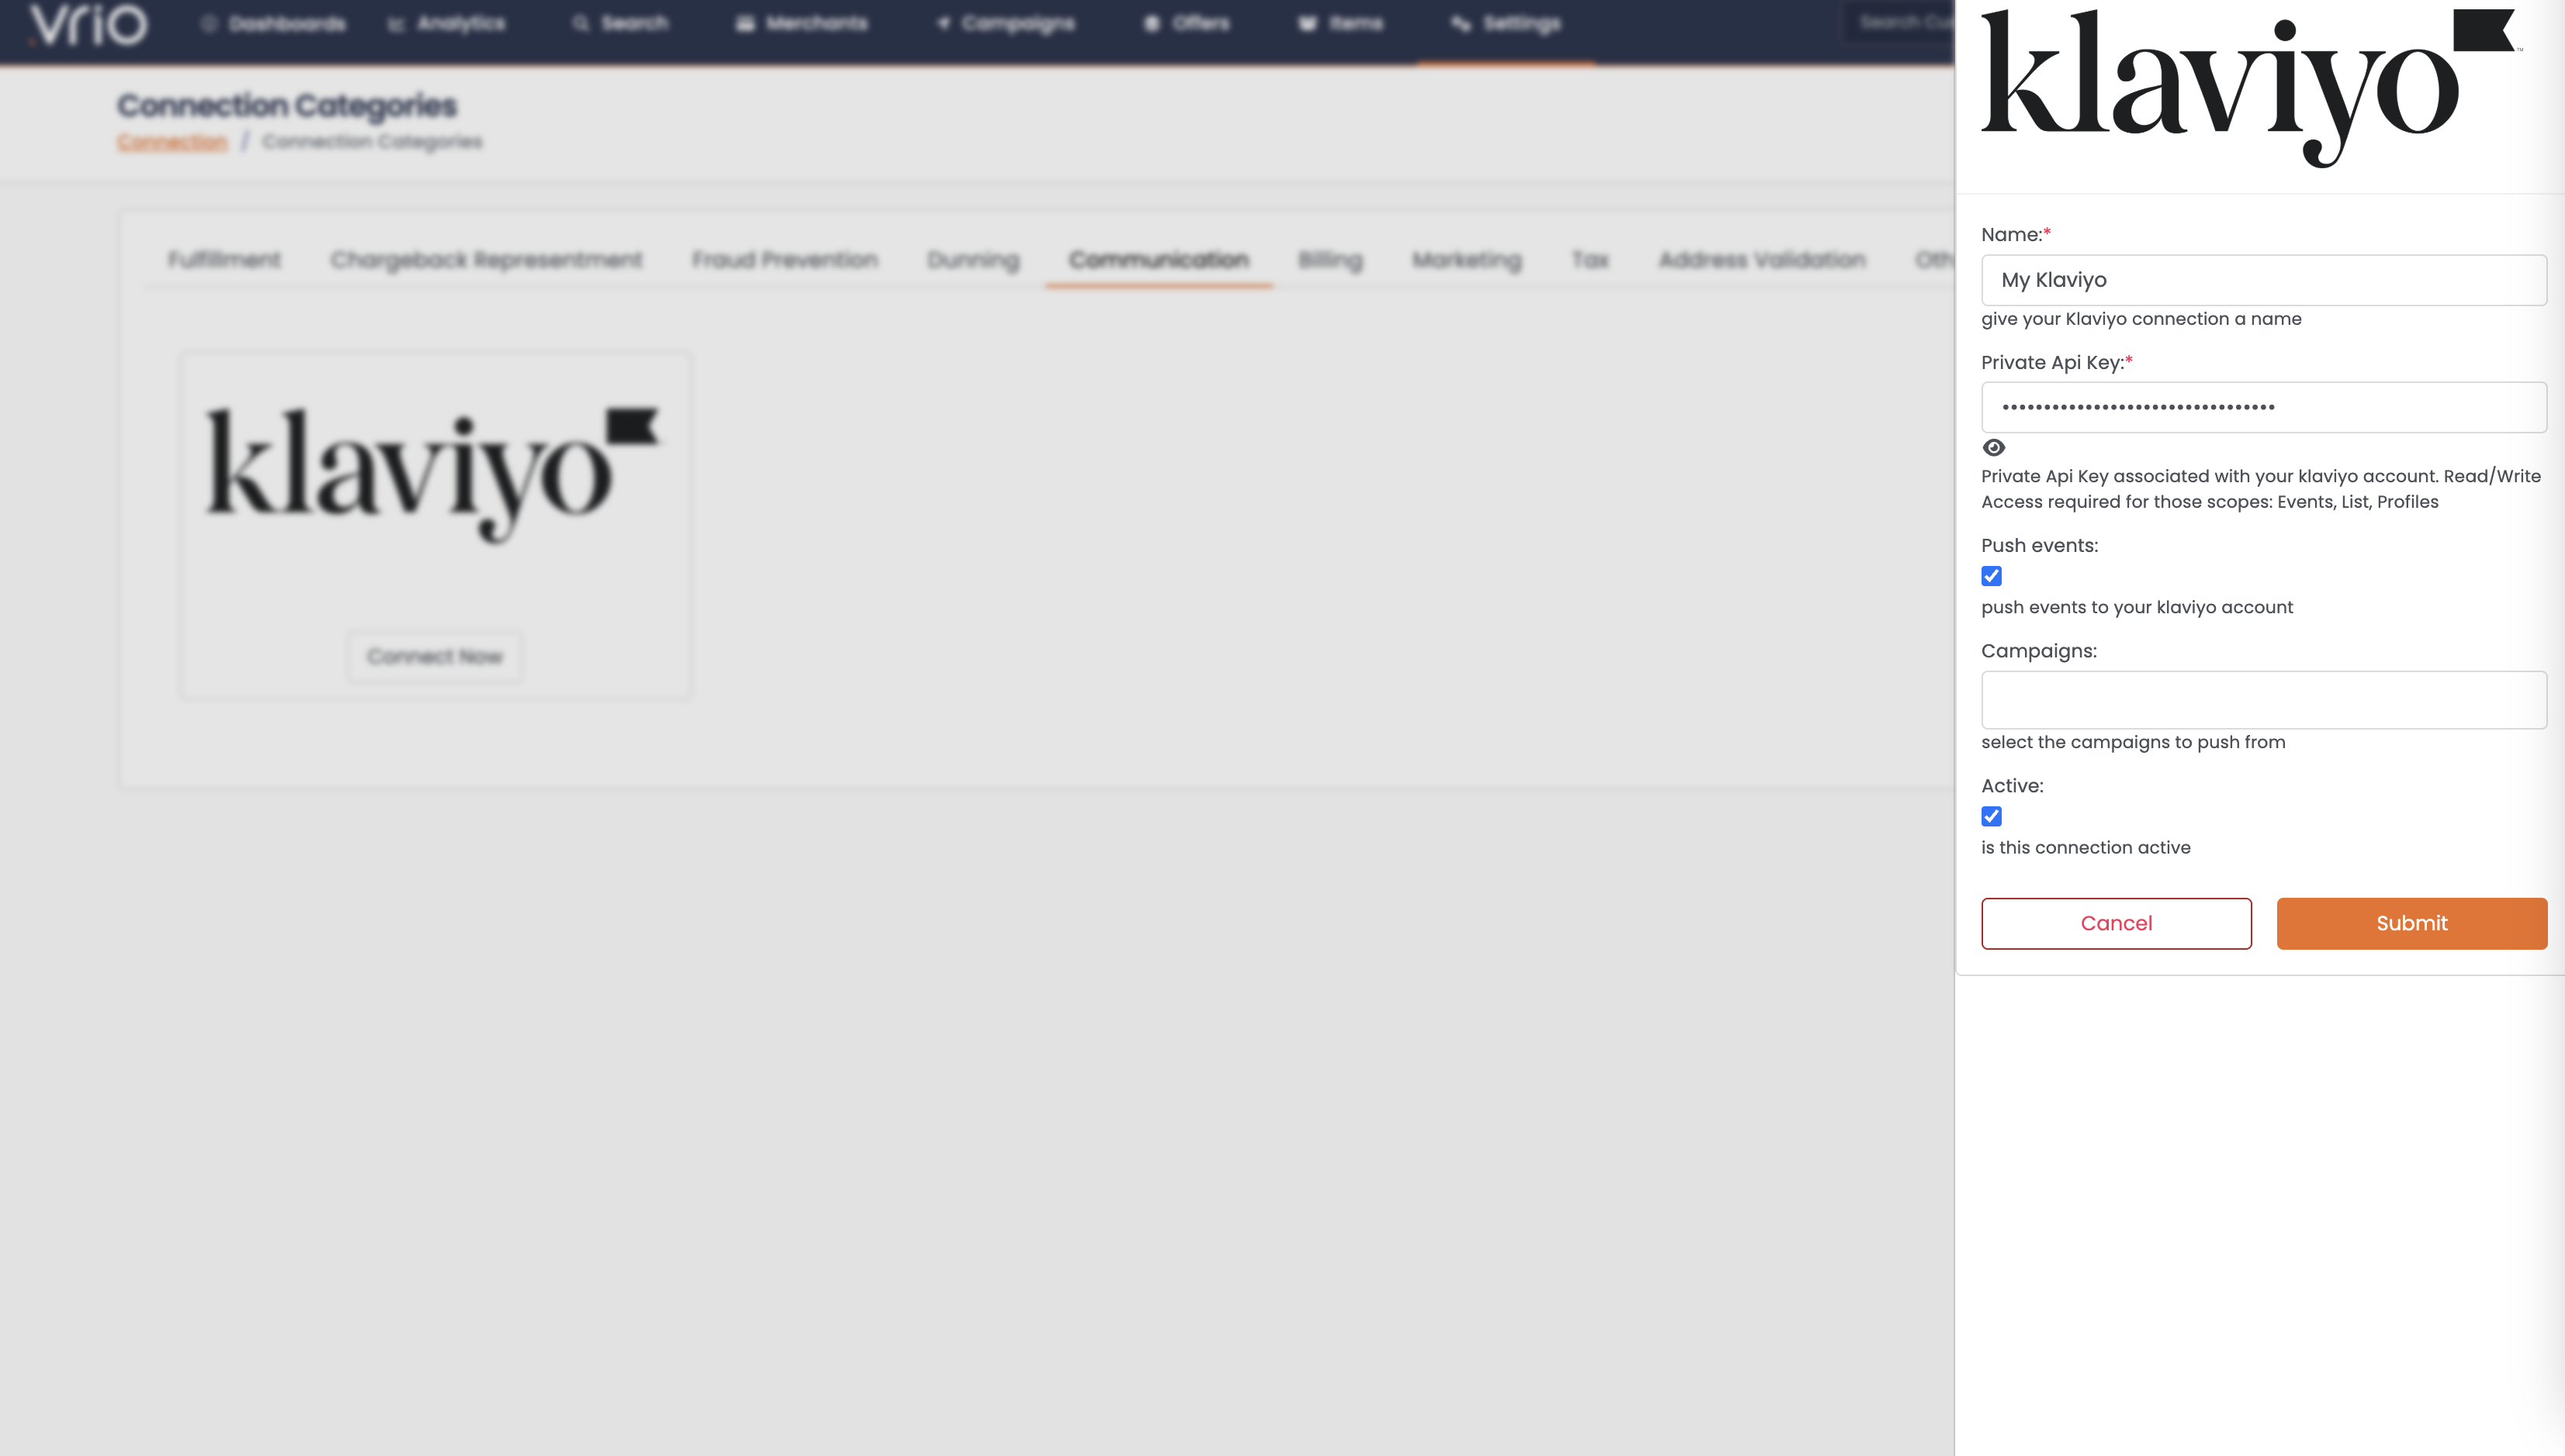This screenshot has width=2565, height=1456.
Task: Click the Private Api Key field
Action: click(2264, 407)
